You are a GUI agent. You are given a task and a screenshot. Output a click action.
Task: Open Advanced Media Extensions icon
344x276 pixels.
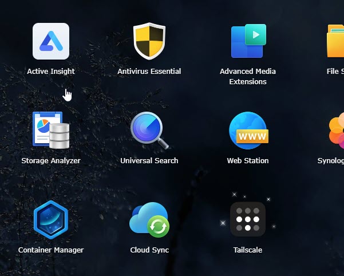coord(248,41)
